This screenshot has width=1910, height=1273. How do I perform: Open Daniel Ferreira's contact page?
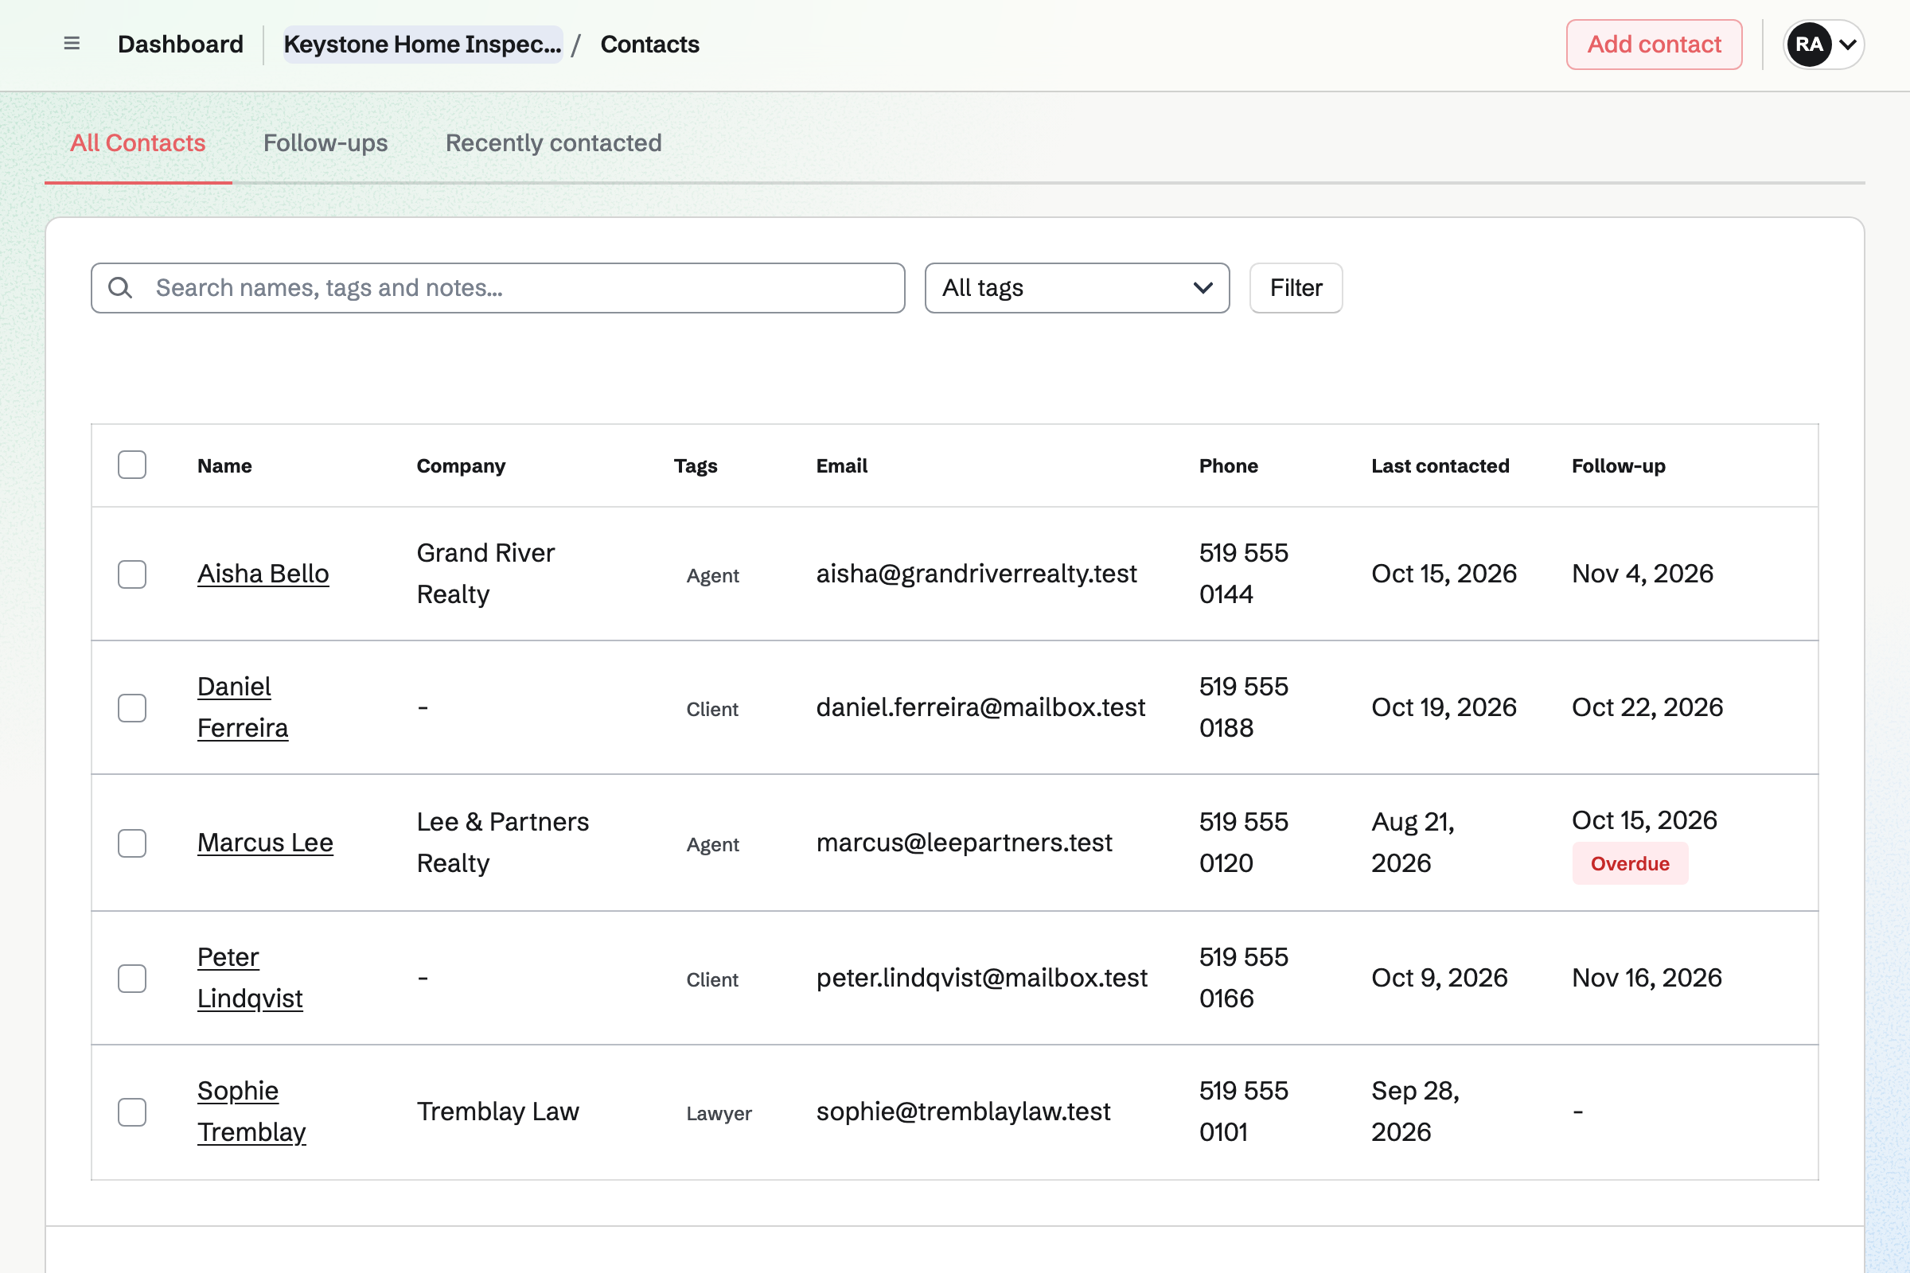coord(243,707)
